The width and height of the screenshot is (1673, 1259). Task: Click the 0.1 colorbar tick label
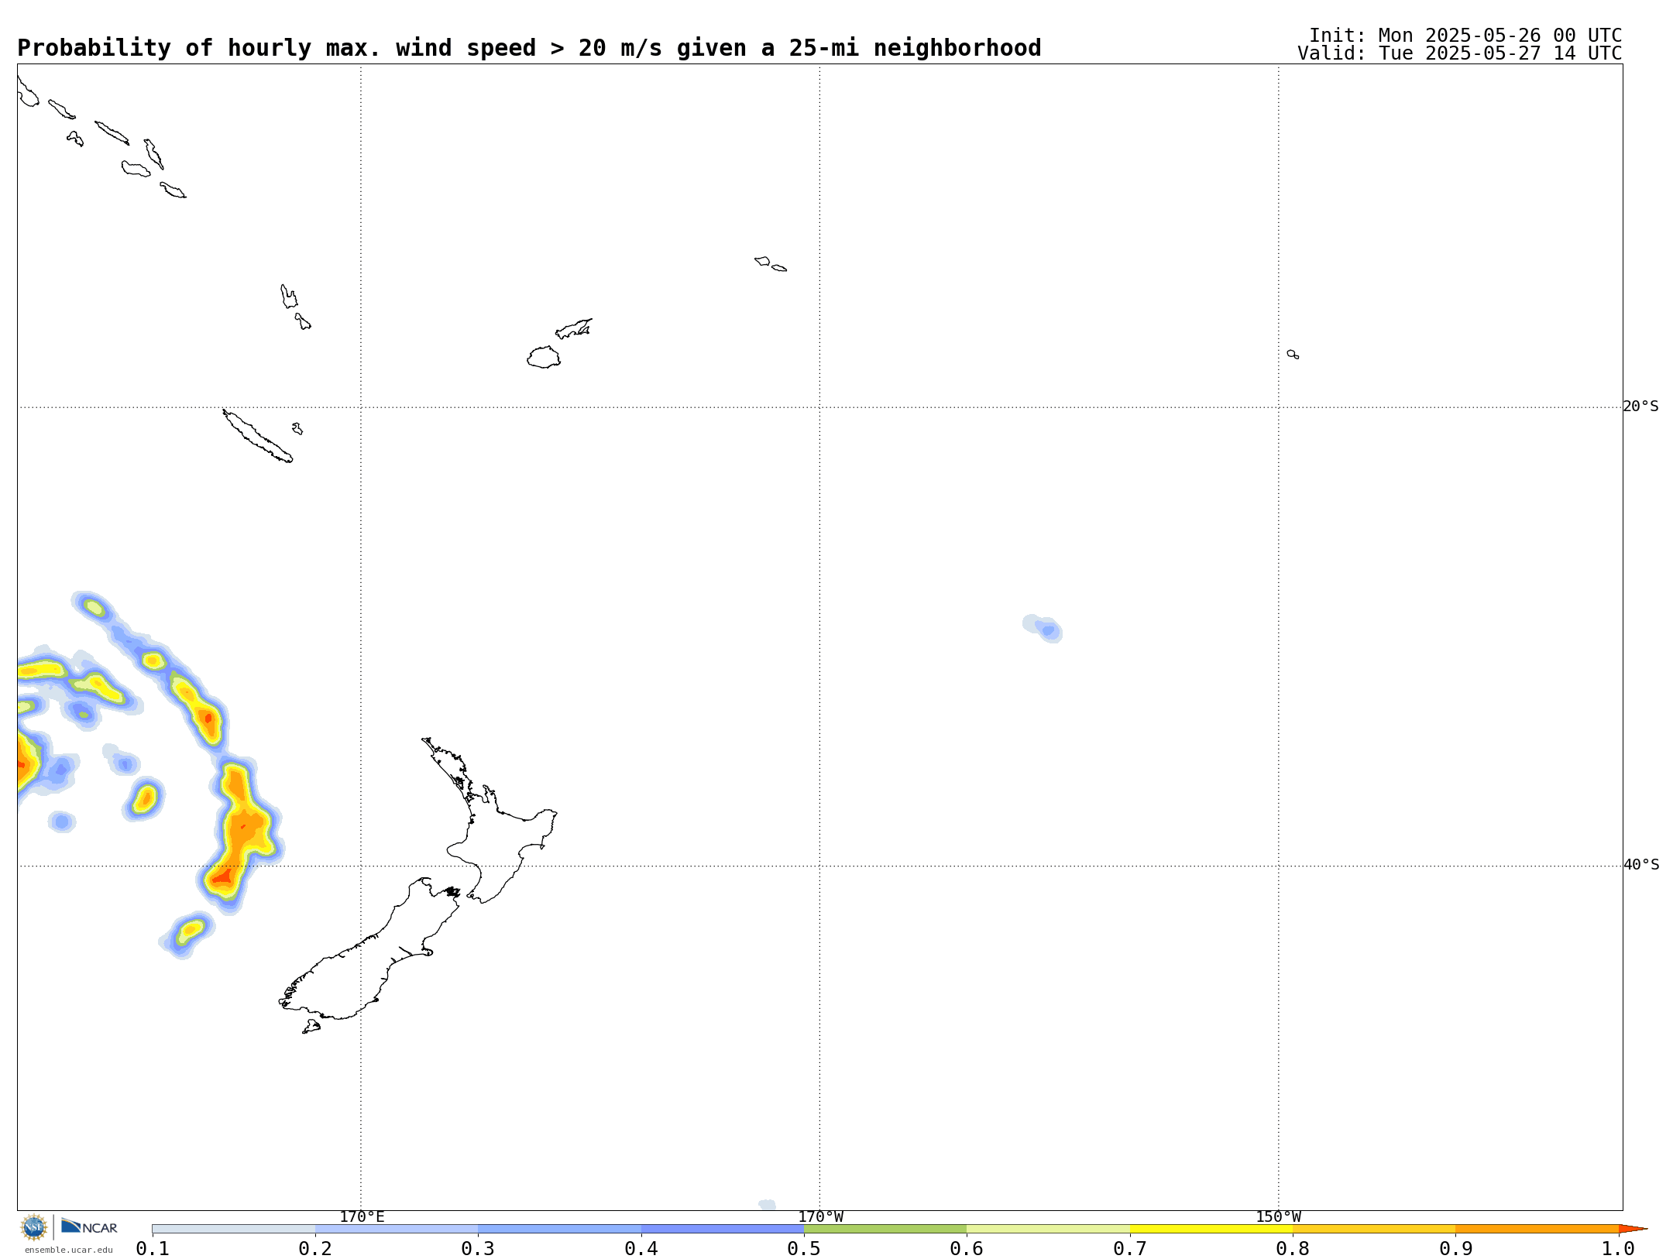(153, 1248)
